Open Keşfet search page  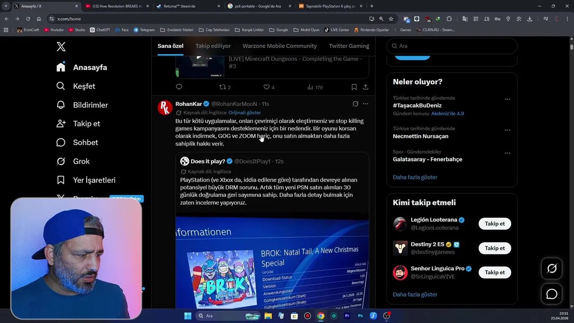click(76, 86)
